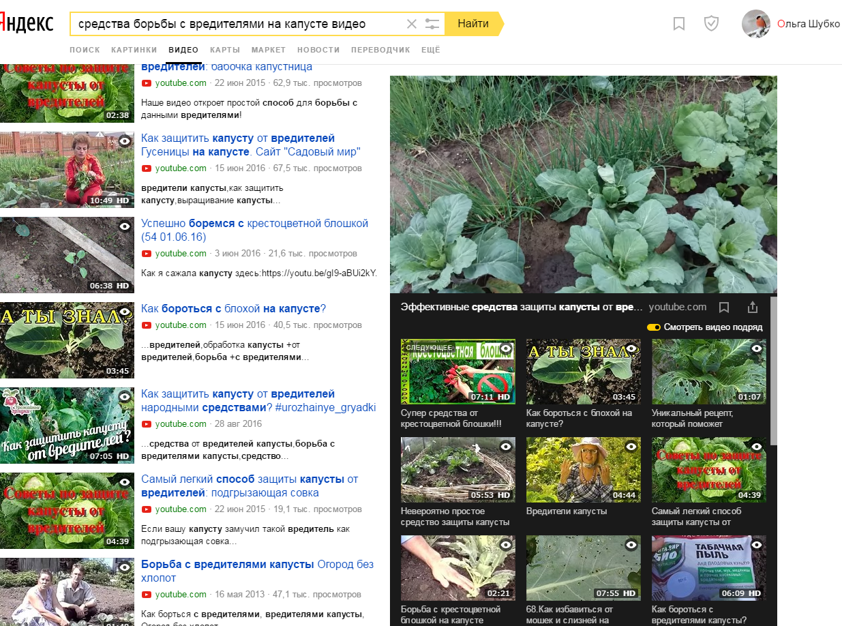This screenshot has width=842, height=626.
Task: Open link 'Как бороться с блохой на капусте?' in results list
Action: [234, 308]
